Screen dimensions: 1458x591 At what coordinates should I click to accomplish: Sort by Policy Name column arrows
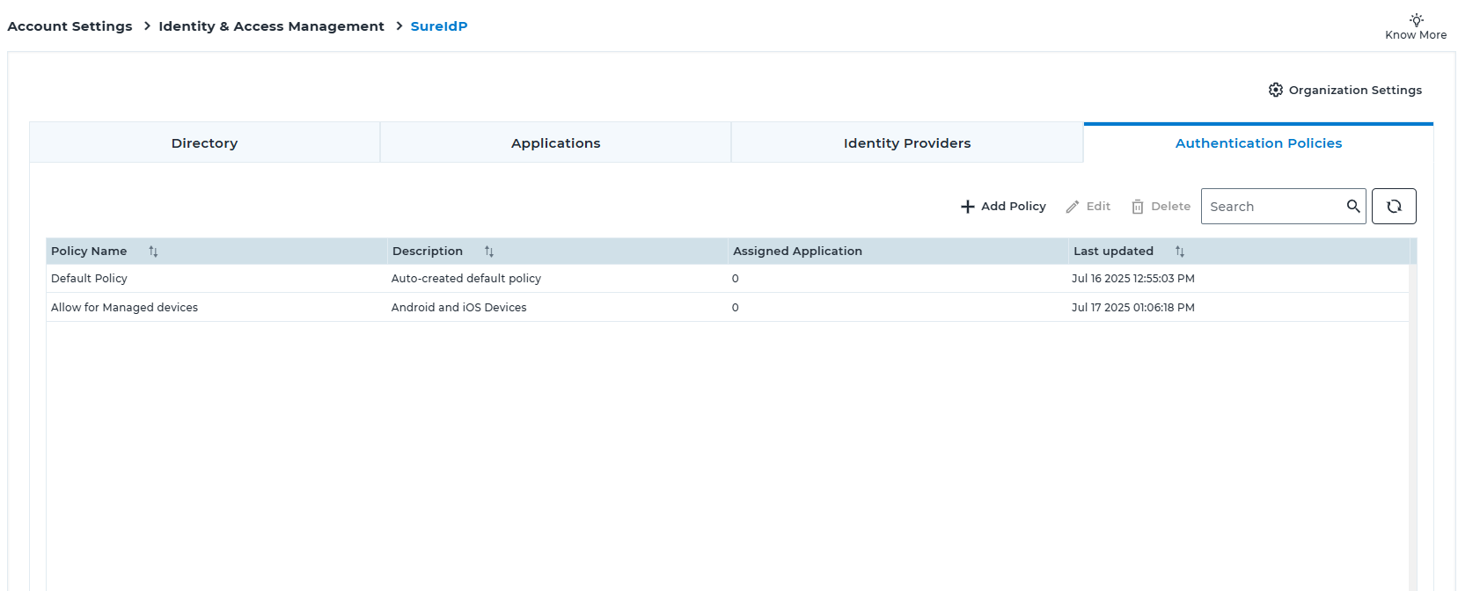pos(153,252)
